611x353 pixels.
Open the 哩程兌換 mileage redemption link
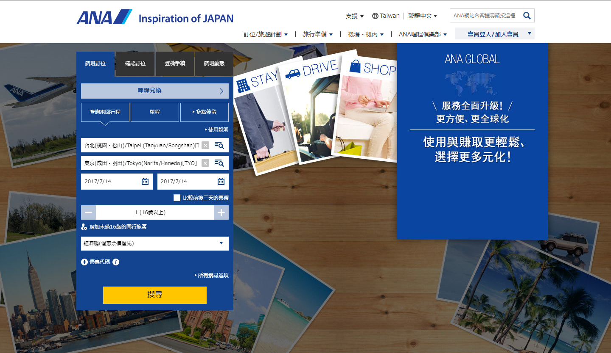155,91
